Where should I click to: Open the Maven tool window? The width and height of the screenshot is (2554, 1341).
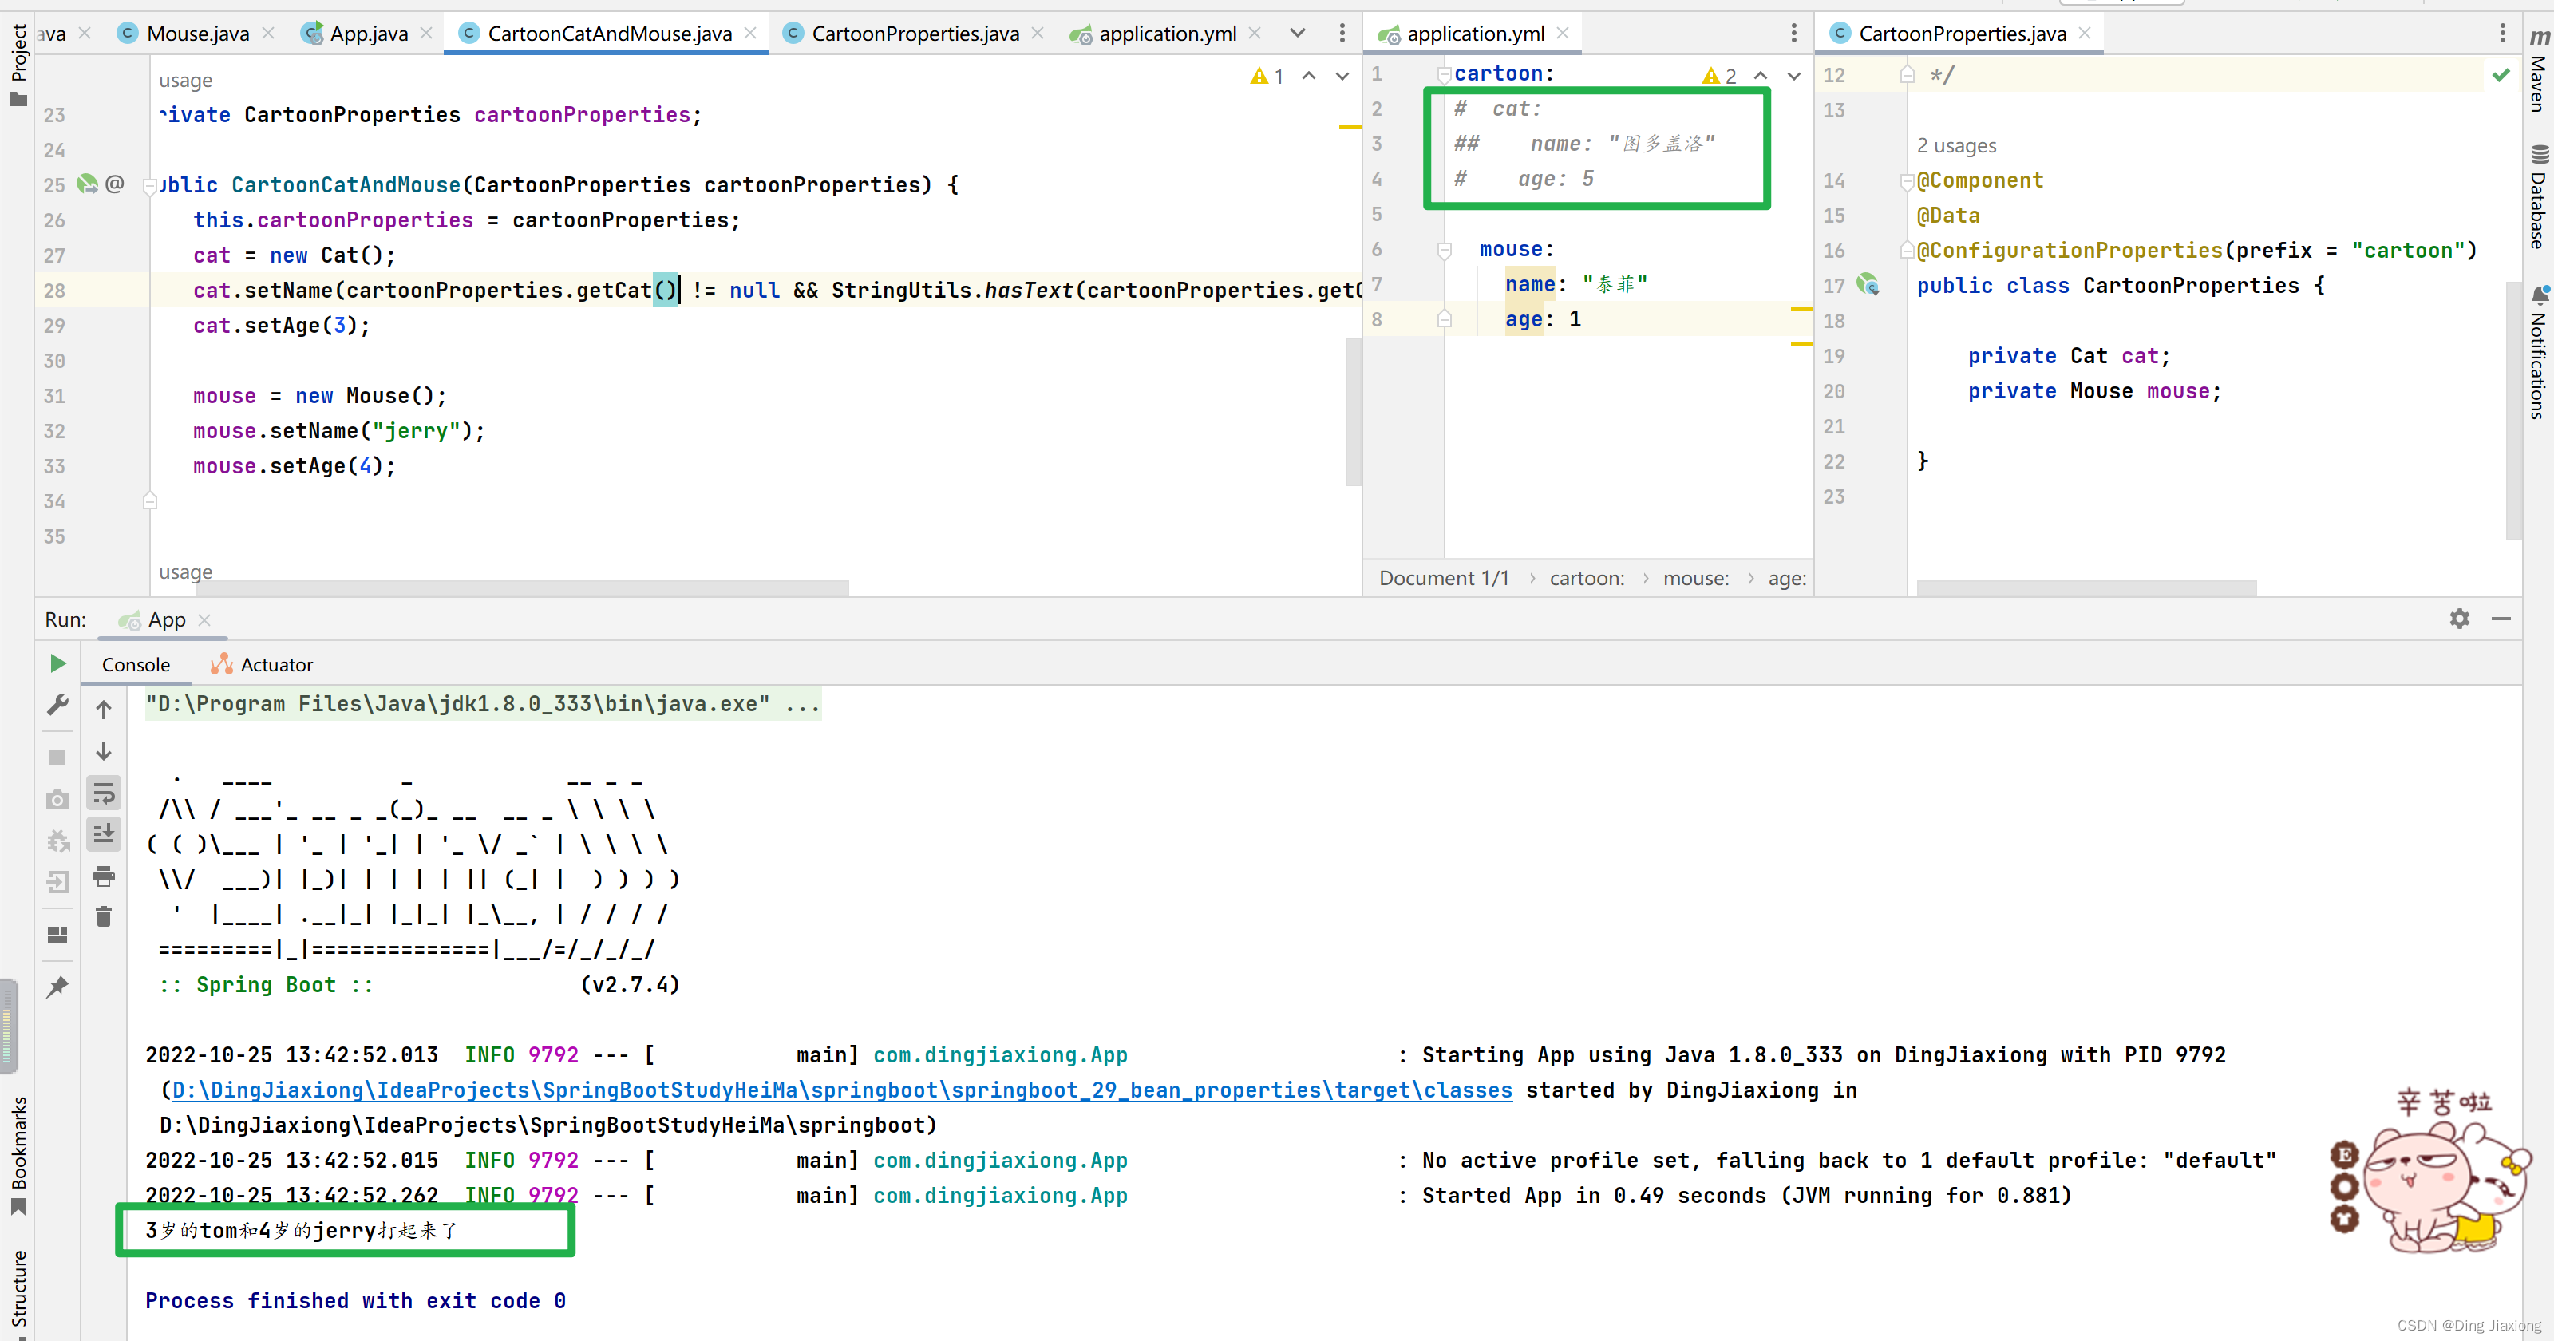[x=2538, y=69]
